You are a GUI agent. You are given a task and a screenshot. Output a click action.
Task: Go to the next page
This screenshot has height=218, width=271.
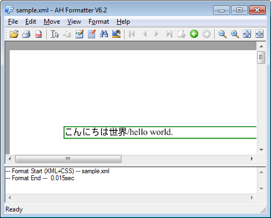pos(156,34)
